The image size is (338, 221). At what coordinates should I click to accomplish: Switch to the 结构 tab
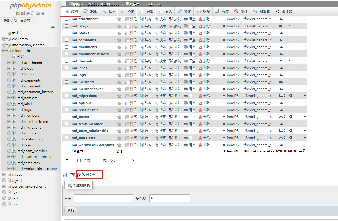[71, 11]
